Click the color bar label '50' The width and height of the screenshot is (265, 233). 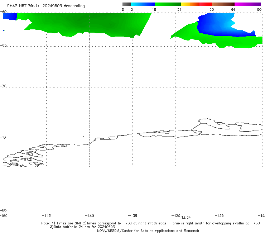tap(212, 9)
